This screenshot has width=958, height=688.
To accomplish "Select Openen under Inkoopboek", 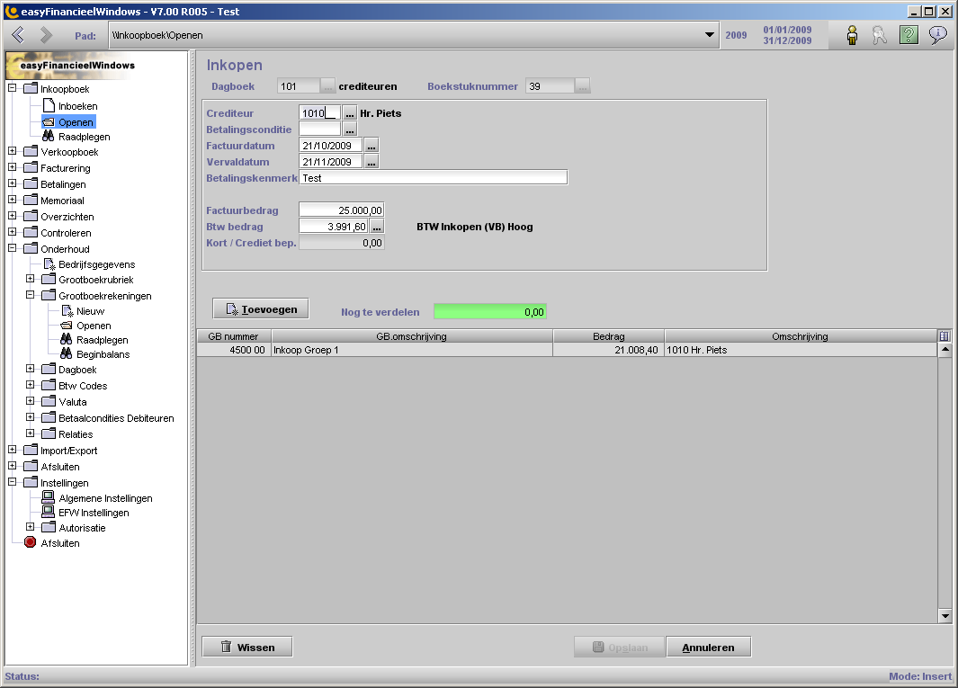I will pyautogui.click(x=76, y=122).
